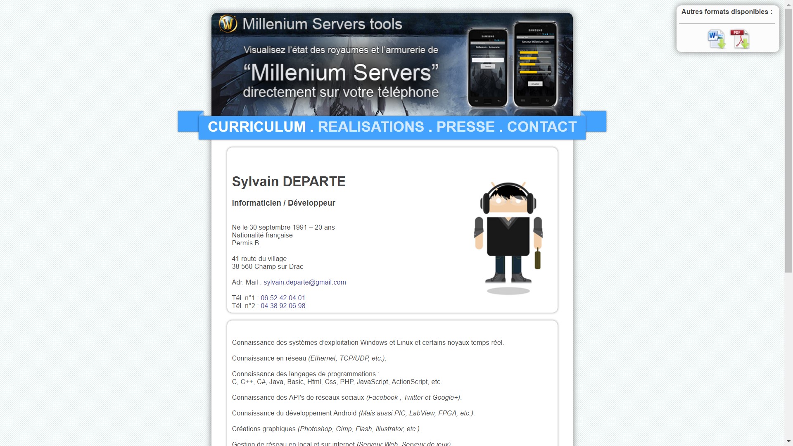Open the CURRICULUM section link
This screenshot has width=793, height=446.
pos(256,126)
